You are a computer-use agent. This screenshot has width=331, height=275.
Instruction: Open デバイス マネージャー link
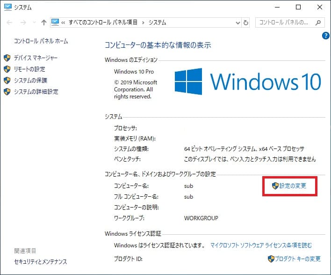36,58
